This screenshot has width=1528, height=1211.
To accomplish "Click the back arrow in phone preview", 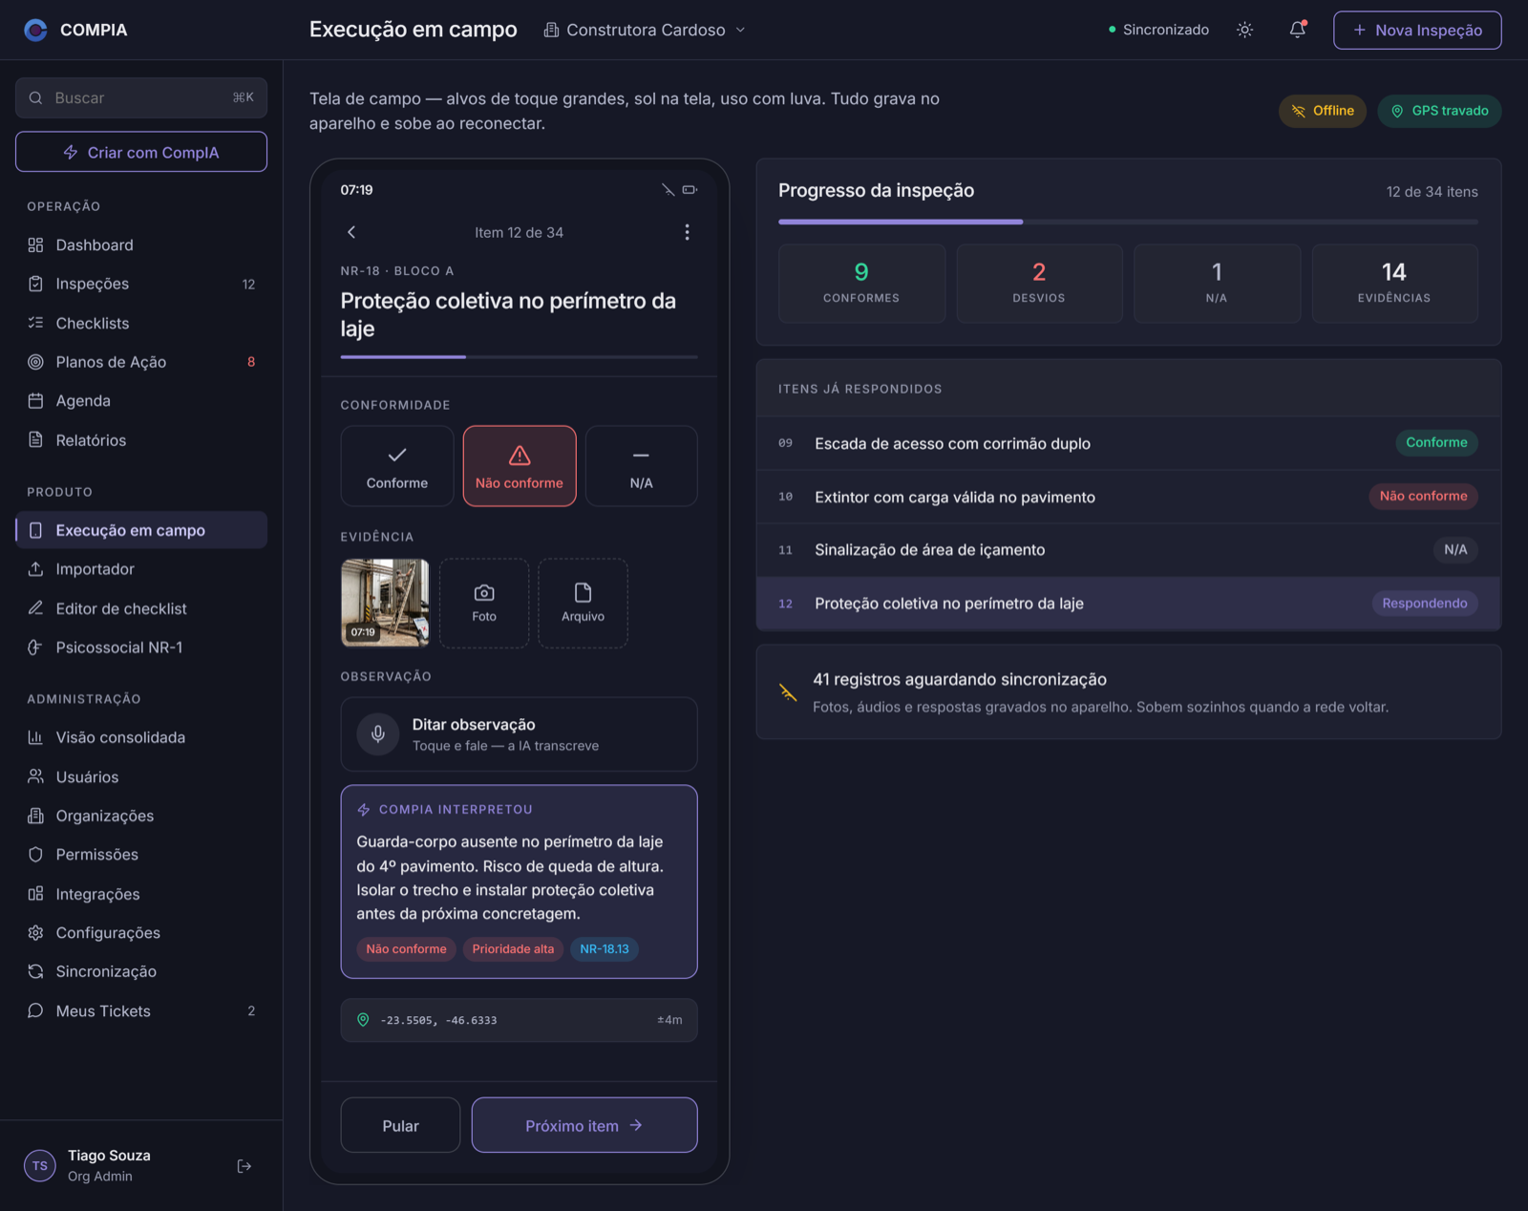I will [351, 232].
